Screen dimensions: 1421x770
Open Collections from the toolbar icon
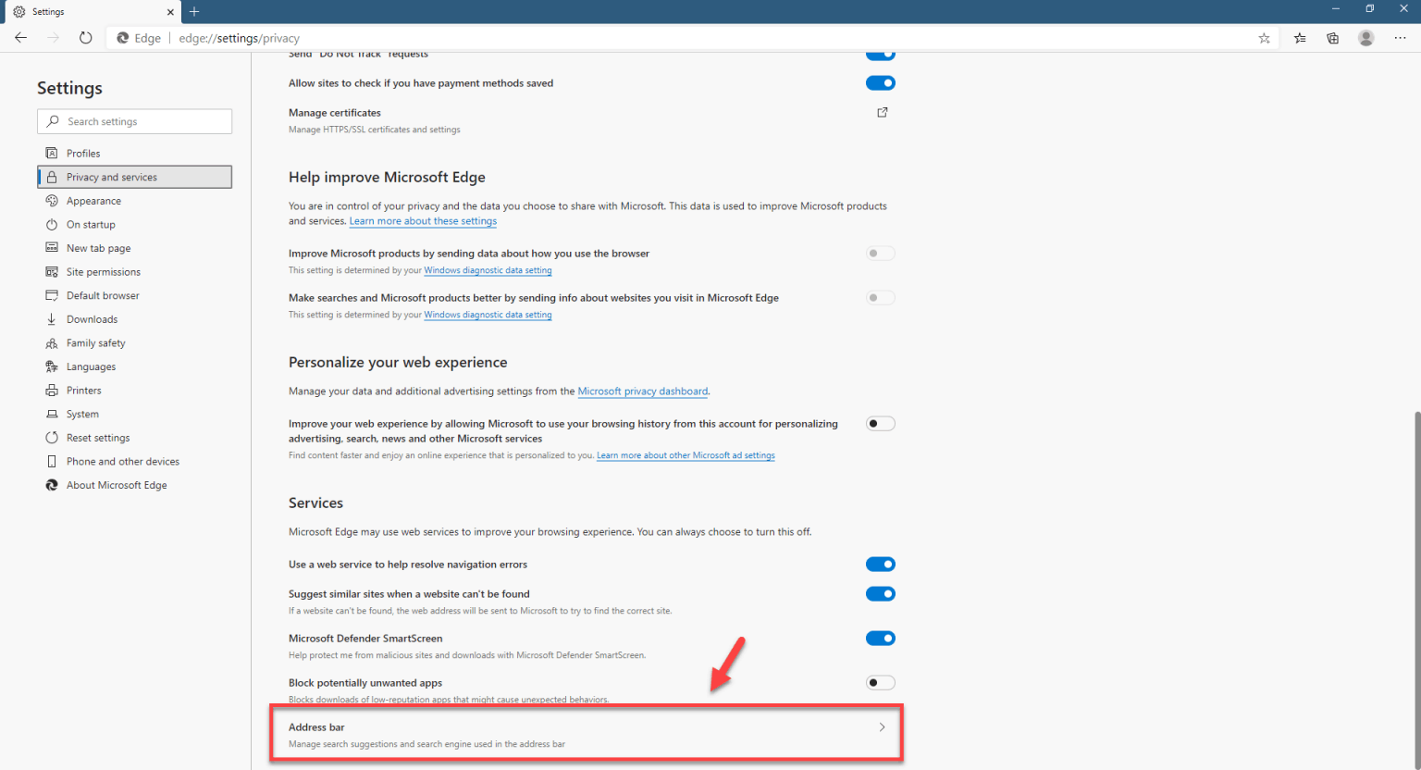point(1332,38)
